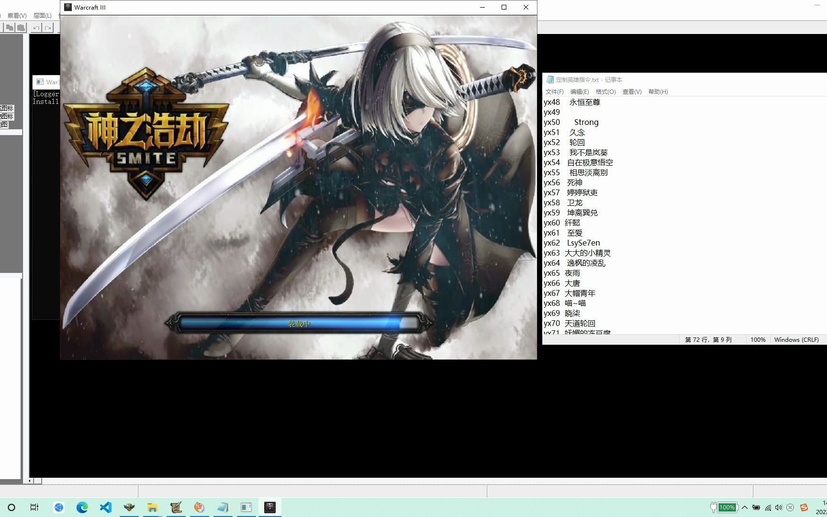Click line 'yx57 婷婷狱吏' in Notepad
Viewport: 827px width, 517px height.
(x=571, y=192)
